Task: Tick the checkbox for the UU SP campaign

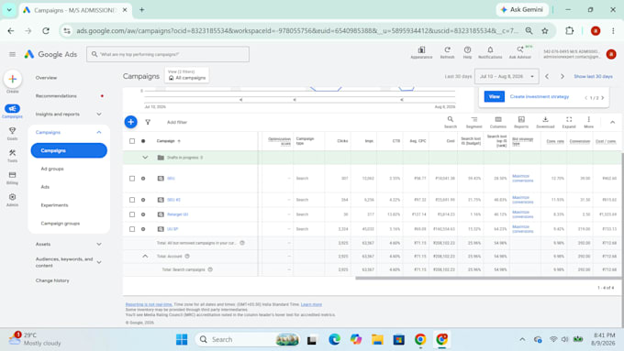Action: click(x=132, y=229)
